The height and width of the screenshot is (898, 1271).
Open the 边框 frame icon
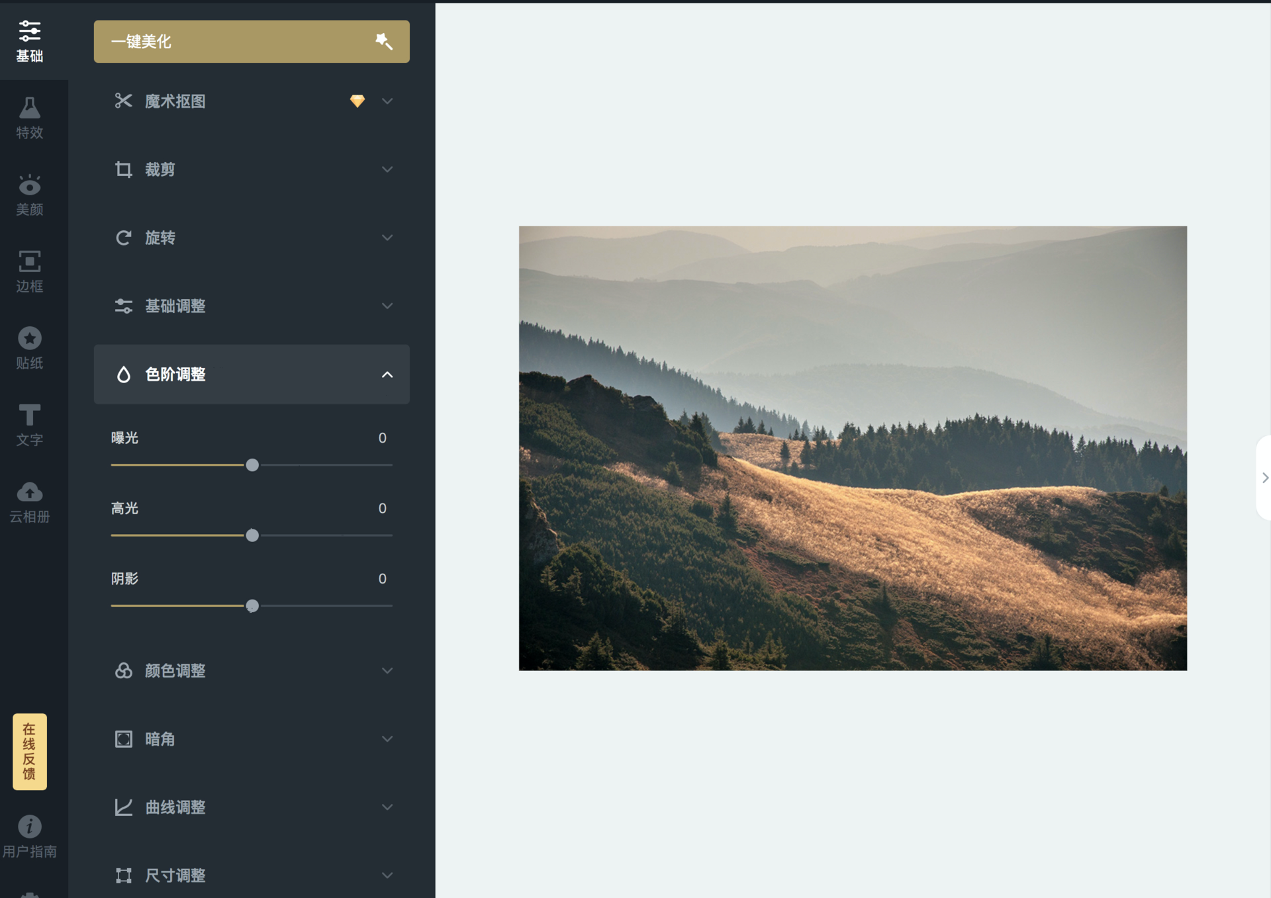tap(30, 261)
